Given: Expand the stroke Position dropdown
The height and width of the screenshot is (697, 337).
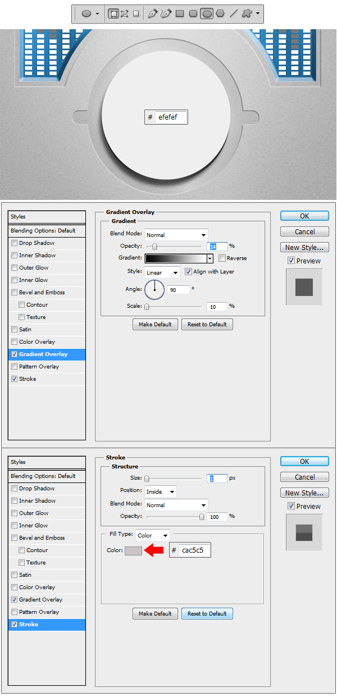Looking at the screenshot, I should (x=161, y=491).
